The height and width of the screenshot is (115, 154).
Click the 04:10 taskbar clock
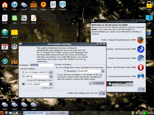point(150,113)
